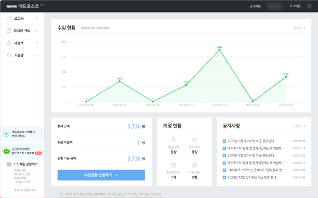Click the 전환 가능 금액 value 3,736 원
The height and width of the screenshot is (198, 318).
[x=136, y=159]
